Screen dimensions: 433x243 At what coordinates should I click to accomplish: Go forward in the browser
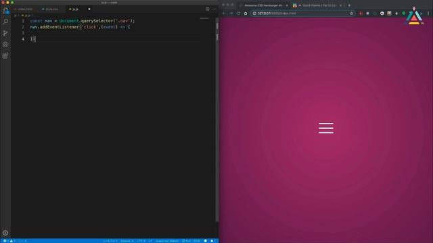click(231, 13)
